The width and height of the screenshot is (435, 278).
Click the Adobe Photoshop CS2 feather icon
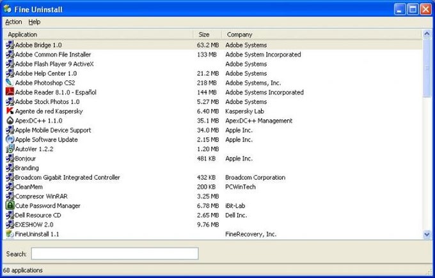tap(10, 83)
